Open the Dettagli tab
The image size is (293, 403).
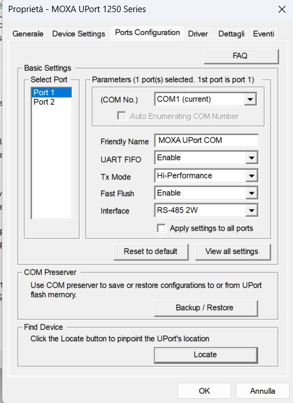231,33
